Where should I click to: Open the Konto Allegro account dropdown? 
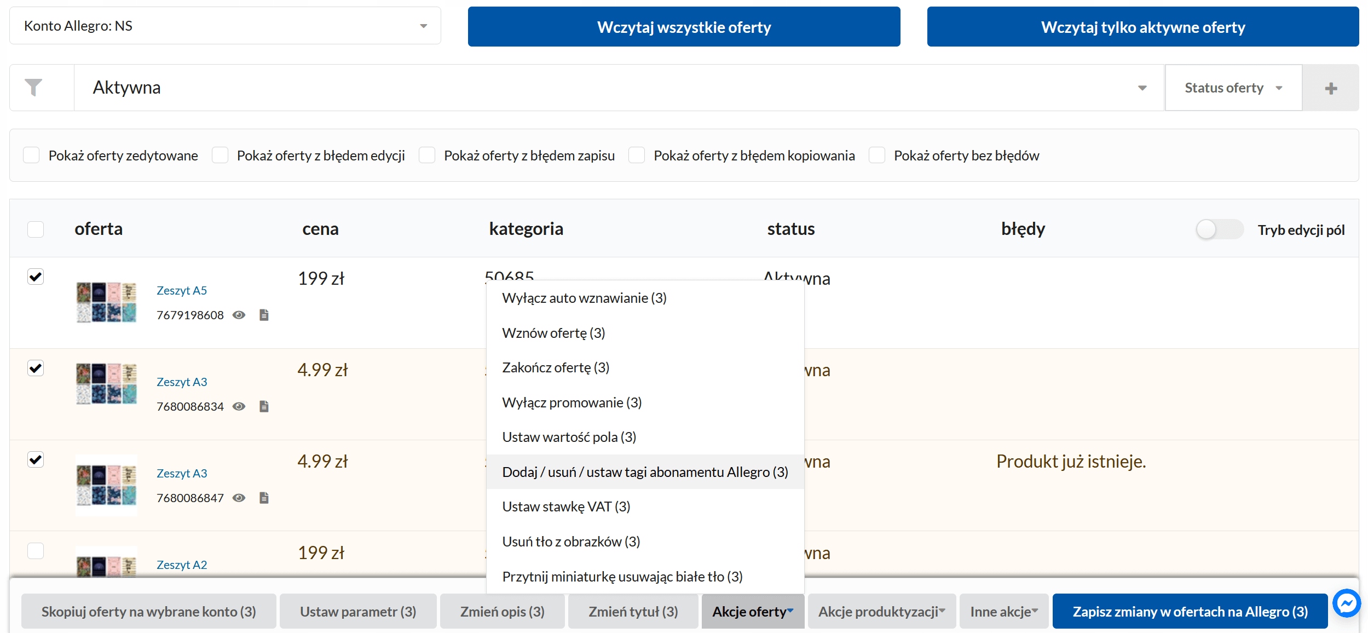click(225, 26)
